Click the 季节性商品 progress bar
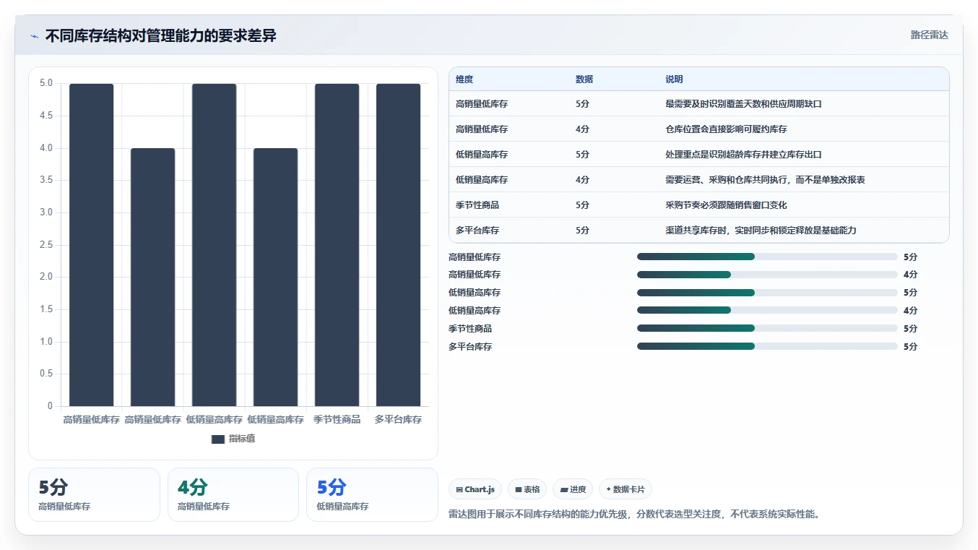This screenshot has height=550, width=978. coord(767,329)
